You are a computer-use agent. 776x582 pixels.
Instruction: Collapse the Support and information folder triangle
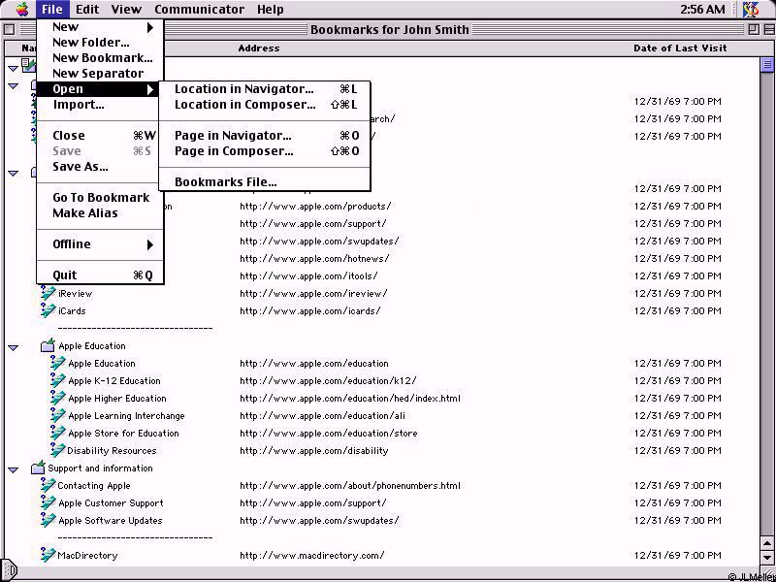(x=14, y=469)
